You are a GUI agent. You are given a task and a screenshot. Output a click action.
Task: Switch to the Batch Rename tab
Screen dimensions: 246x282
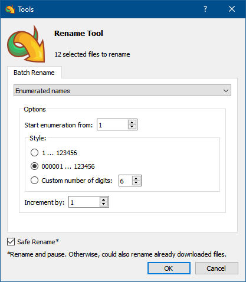[x=34, y=73]
